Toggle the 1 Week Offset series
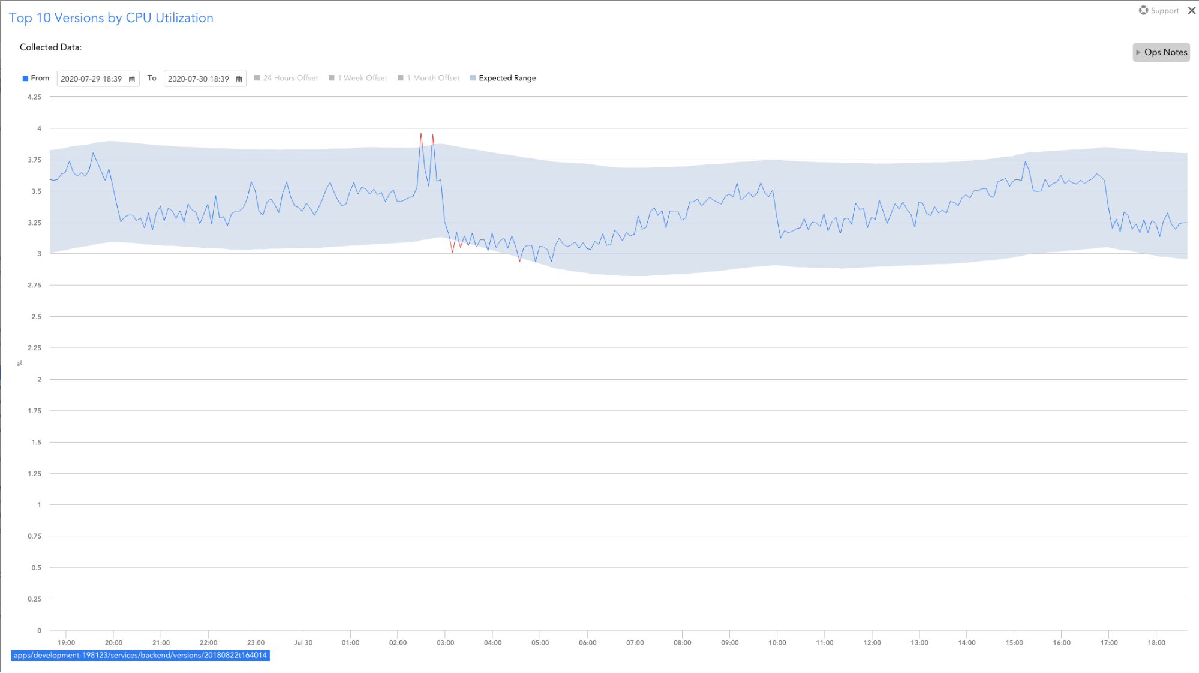The width and height of the screenshot is (1199, 673). tap(358, 78)
